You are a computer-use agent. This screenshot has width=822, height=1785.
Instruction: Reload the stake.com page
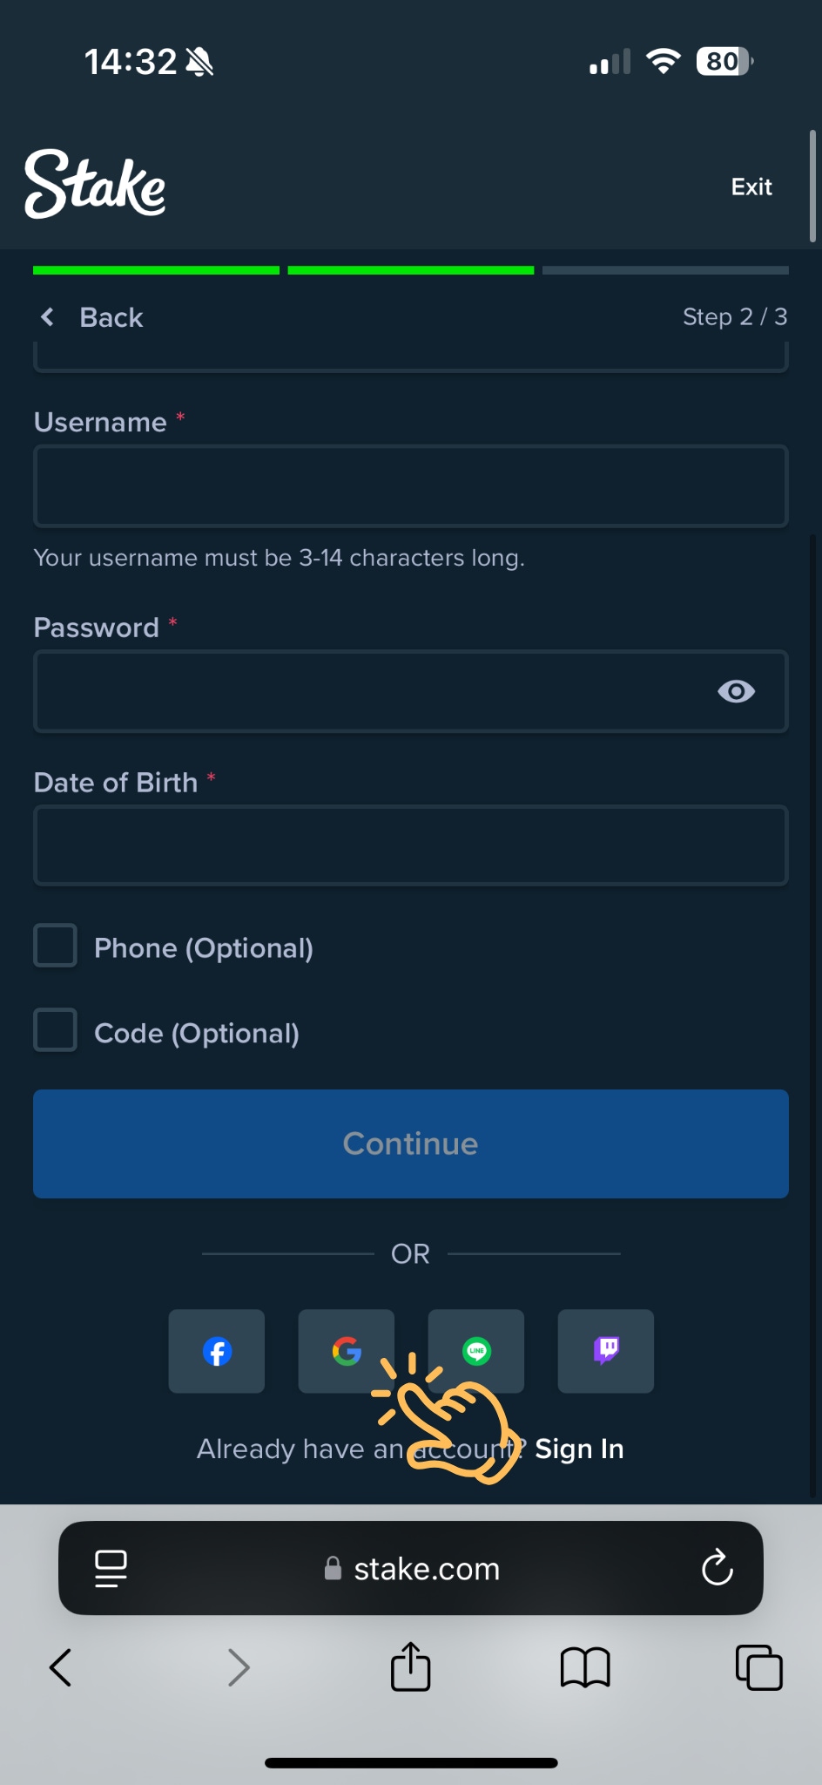click(717, 1568)
